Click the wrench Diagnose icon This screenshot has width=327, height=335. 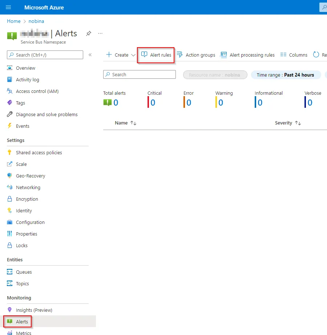[9, 114]
